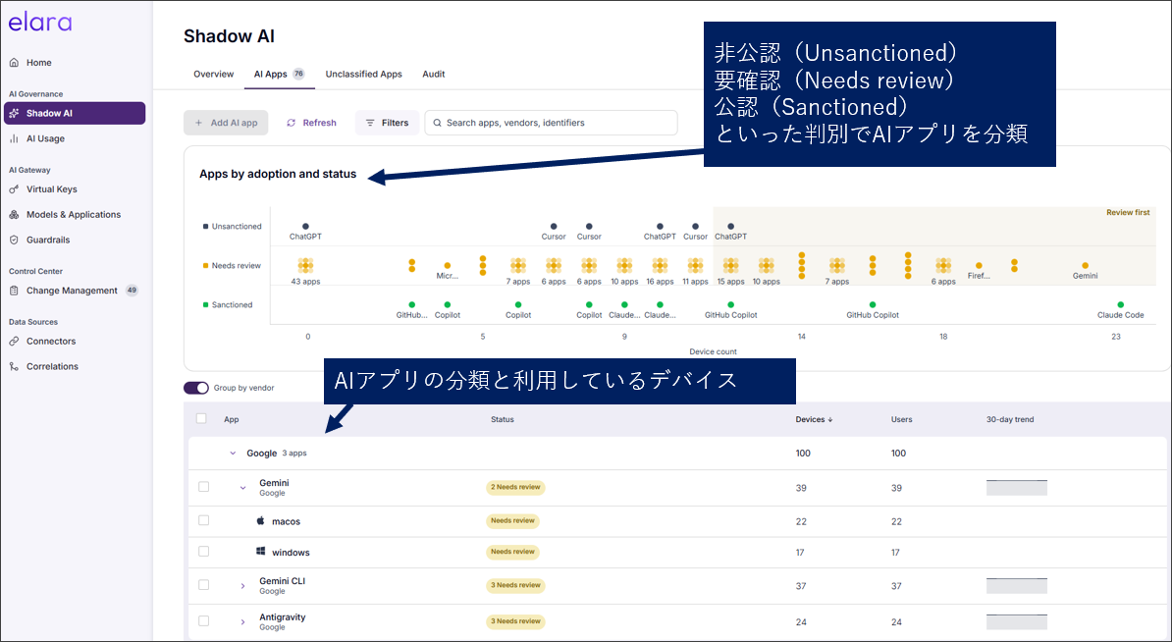Click the Correlations icon in sidebar
Image resolution: width=1172 pixels, height=642 pixels.
14,367
